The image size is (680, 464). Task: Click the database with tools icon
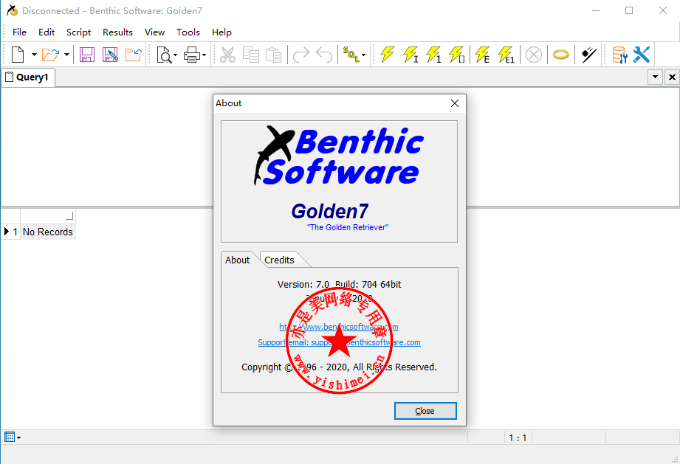pyautogui.click(x=619, y=55)
